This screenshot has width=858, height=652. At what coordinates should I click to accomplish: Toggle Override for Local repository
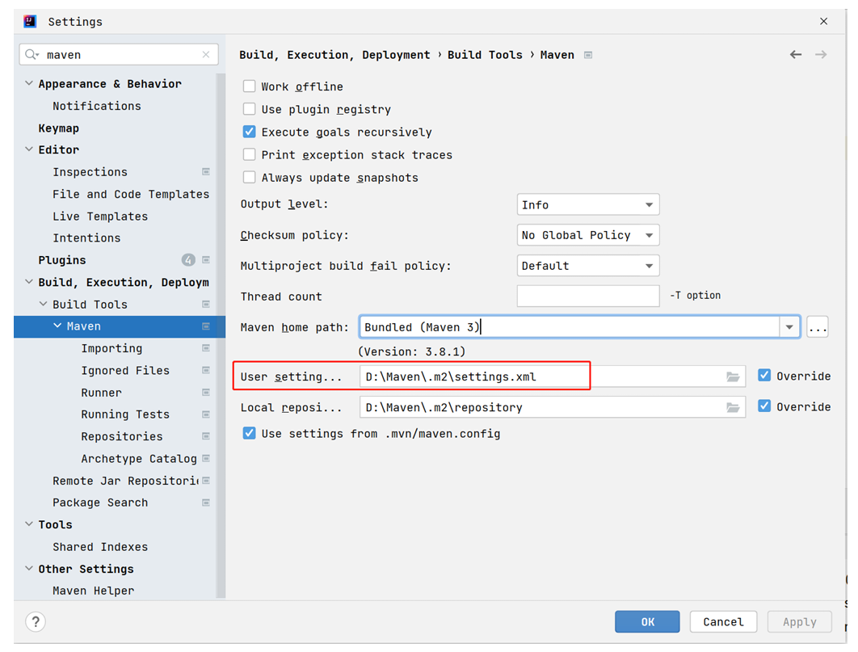point(764,406)
